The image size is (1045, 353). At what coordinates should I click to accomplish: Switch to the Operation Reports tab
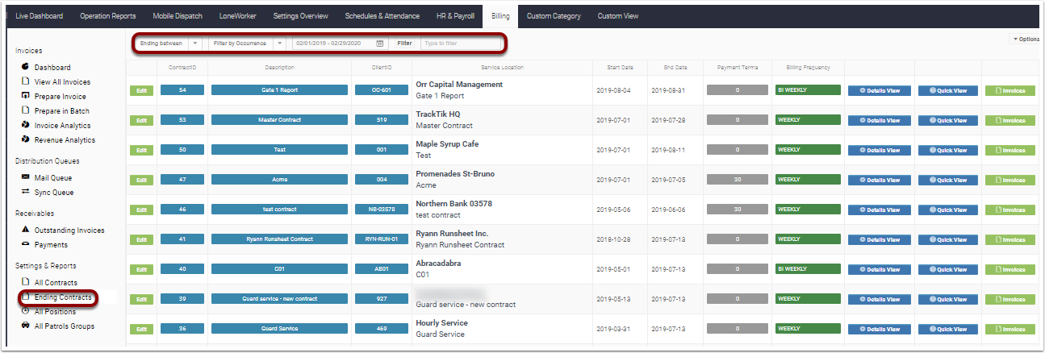(x=108, y=16)
